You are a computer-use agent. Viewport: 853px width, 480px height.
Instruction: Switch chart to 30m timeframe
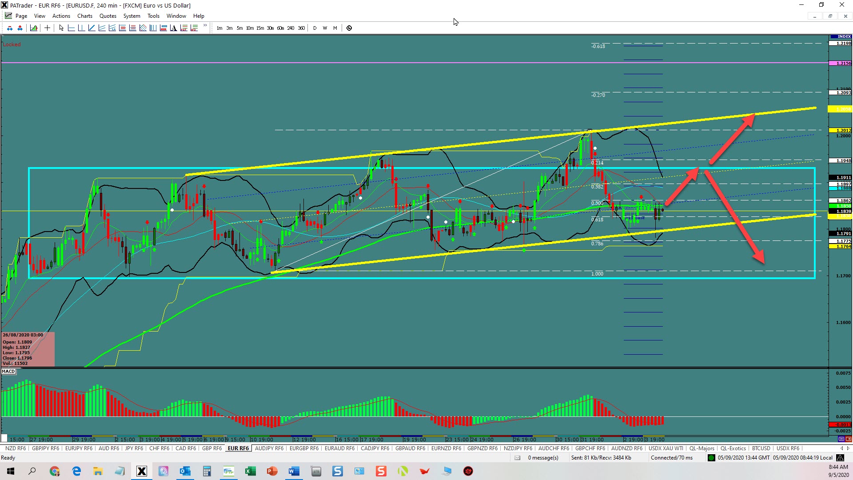point(270,28)
